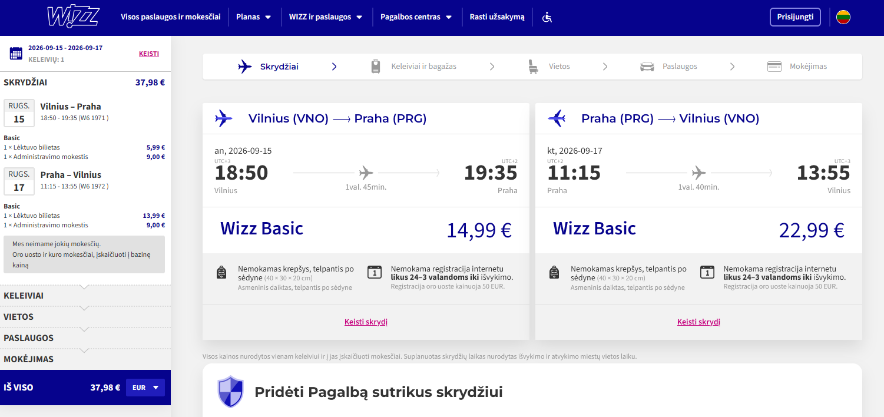The width and height of the screenshot is (884, 417).
Task: Click the IŠ VISO 37,98 € total
Action: pyautogui.click(x=62, y=388)
